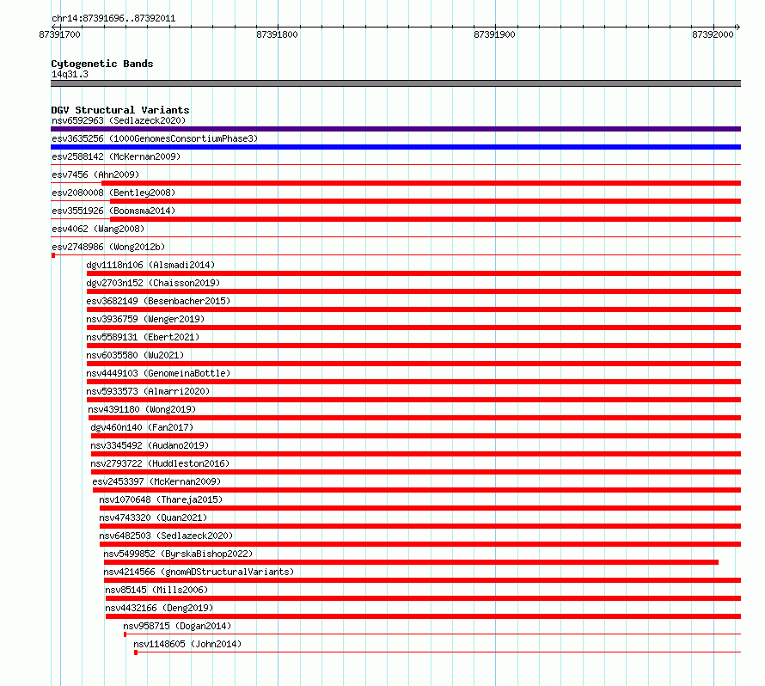Screen dimensions: 765x686
Task: Select dgv2703n152 (Chaisson2019) label
Action: point(153,283)
